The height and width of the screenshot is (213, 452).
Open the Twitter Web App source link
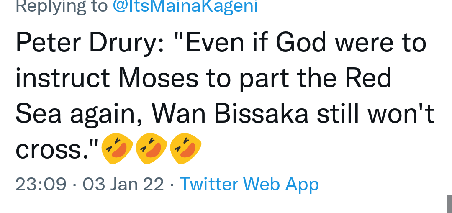[x=249, y=184]
